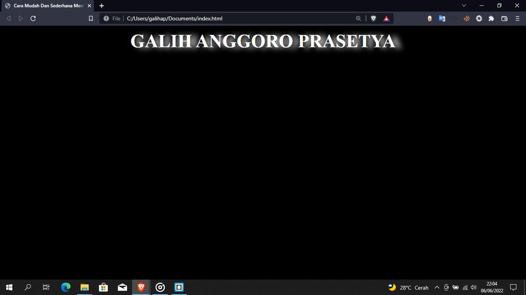526x295 pixels.
Task: Open the Mail app from the taskbar
Action: 122,287
